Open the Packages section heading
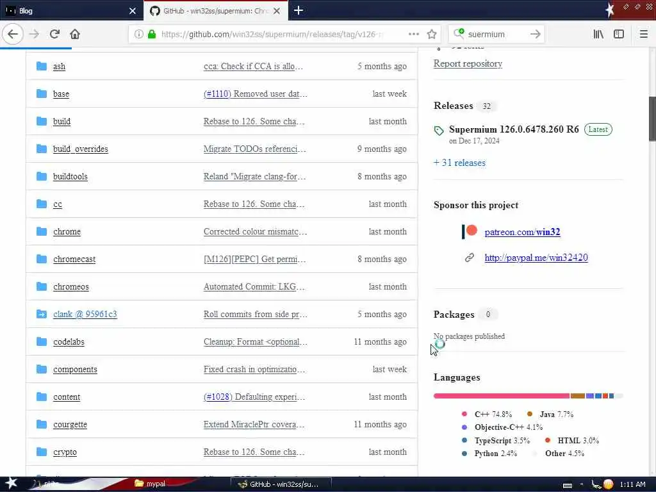Screen dimensions: 656x492 tap(454, 314)
